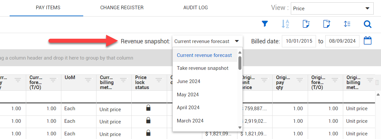Click the filter funnel icon
Image resolution: width=381 pixels, height=139 pixels.
coord(265,24)
